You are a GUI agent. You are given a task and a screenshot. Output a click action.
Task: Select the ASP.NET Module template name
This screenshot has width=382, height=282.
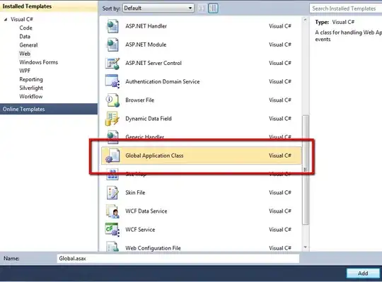click(x=146, y=45)
